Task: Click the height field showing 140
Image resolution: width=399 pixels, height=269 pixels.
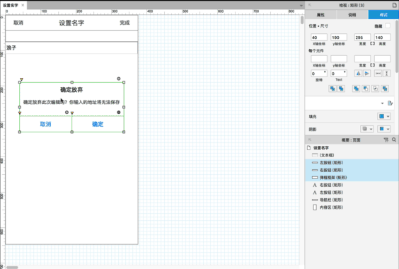Action: tap(382, 38)
